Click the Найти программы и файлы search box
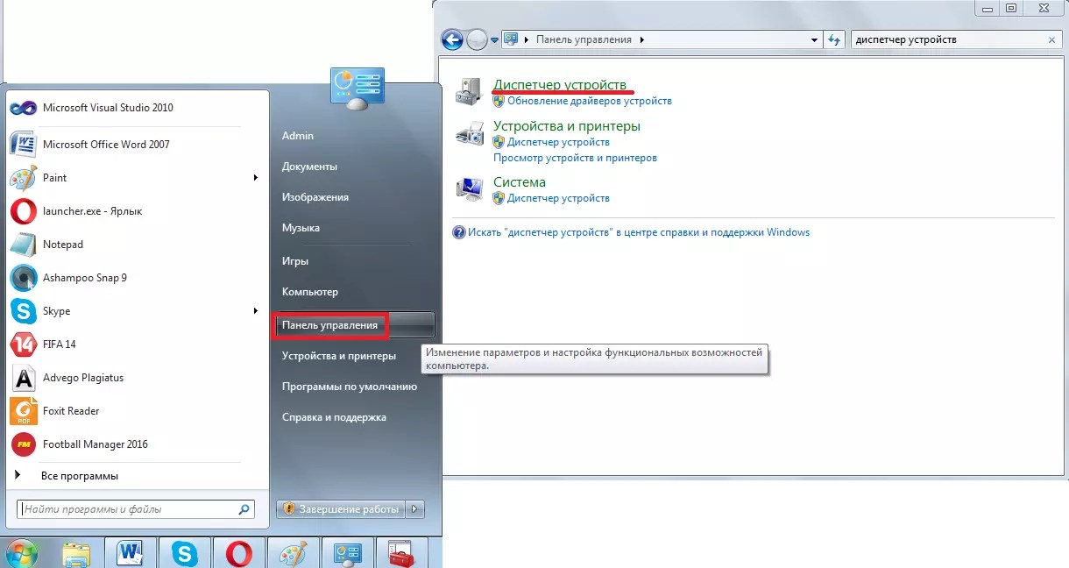1069x568 pixels. click(x=128, y=509)
